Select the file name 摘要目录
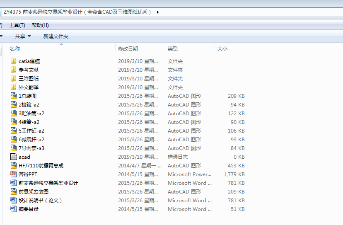Image resolution: width=343 pixels, height=225 pixels. 29,209
